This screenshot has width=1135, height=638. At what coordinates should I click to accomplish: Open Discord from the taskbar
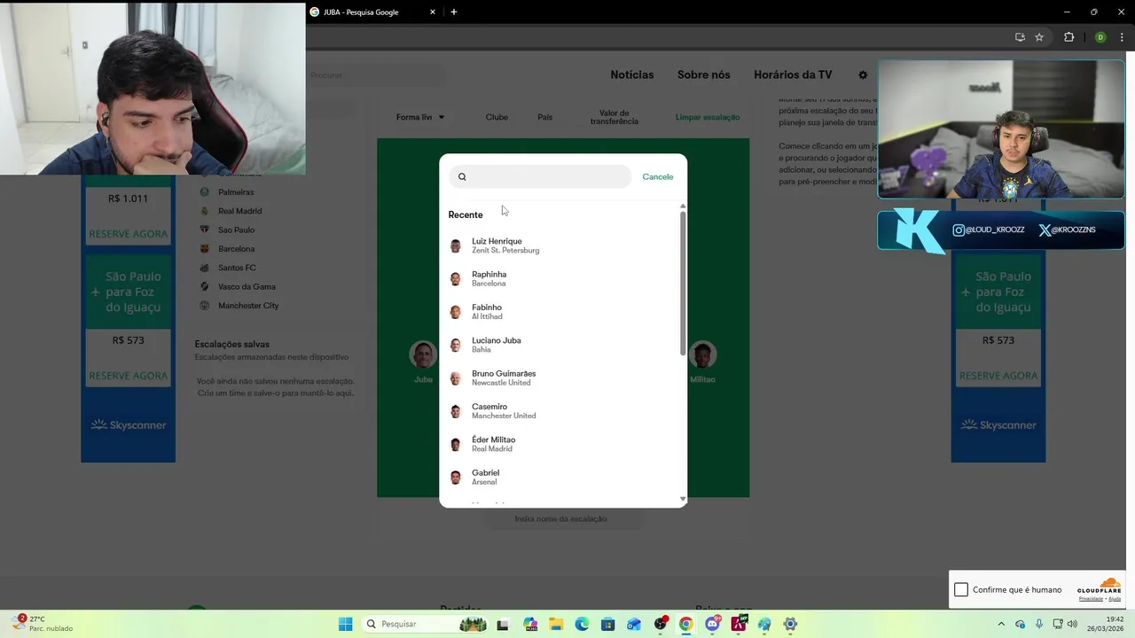pyautogui.click(x=712, y=624)
